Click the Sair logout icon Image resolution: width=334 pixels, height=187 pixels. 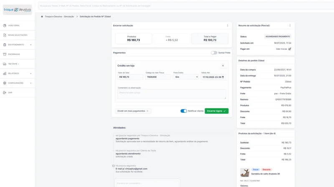(x=5, y=93)
